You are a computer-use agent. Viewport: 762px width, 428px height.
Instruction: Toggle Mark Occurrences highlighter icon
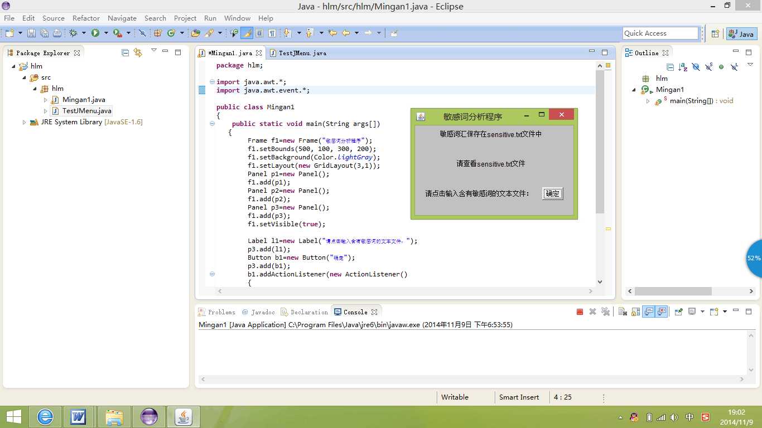click(x=247, y=33)
